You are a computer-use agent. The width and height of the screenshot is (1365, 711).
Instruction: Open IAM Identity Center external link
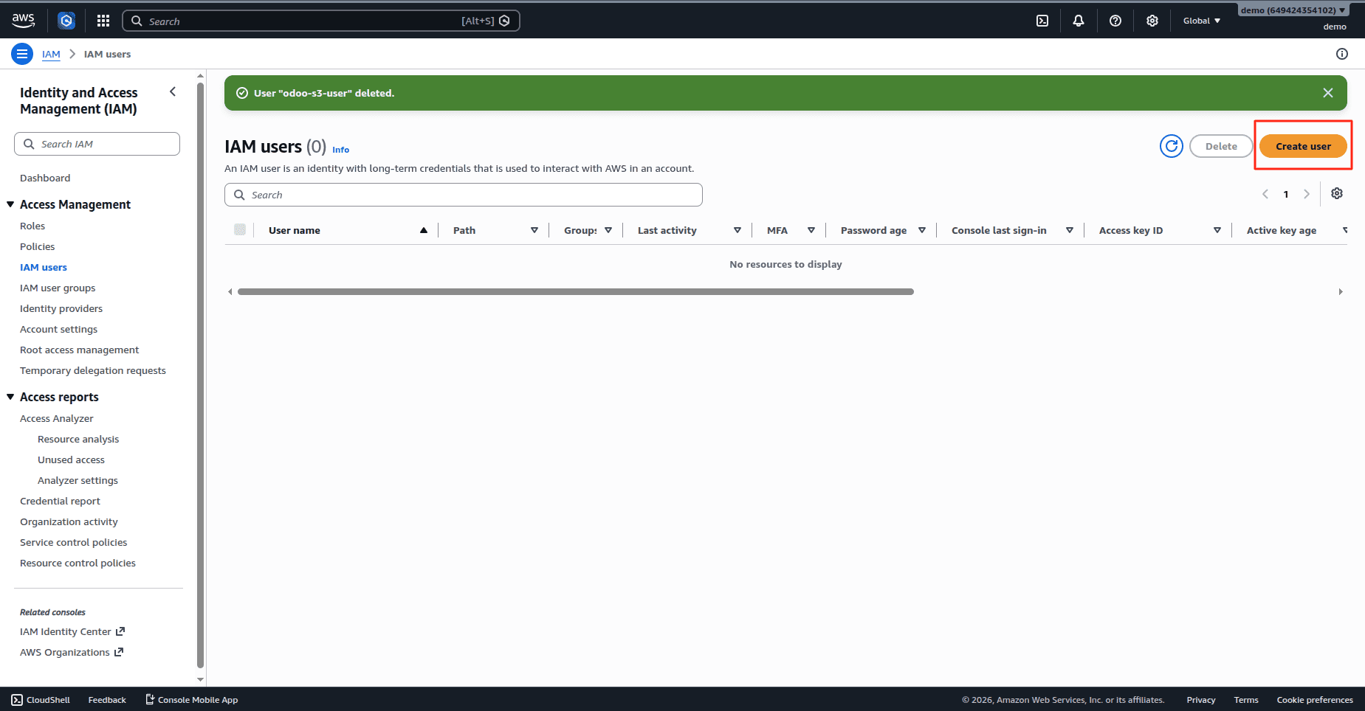[x=72, y=631]
